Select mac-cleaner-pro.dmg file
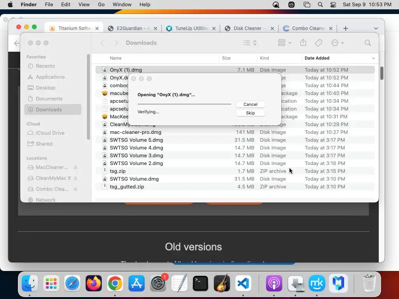Screen dimensions: 399x299 pyautogui.click(x=235, y=132)
